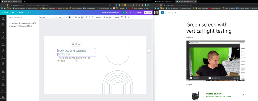The width and height of the screenshot is (258, 101).
Task: Click the copy style paint roller icon
Action: (x=125, y=17)
